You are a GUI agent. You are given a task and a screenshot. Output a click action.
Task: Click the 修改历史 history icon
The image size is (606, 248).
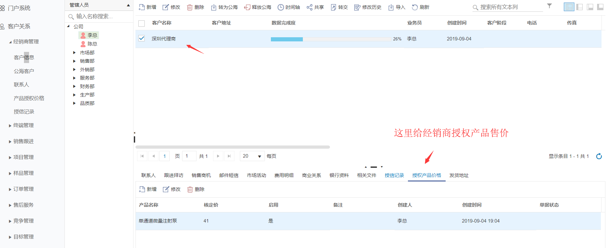(x=357, y=7)
